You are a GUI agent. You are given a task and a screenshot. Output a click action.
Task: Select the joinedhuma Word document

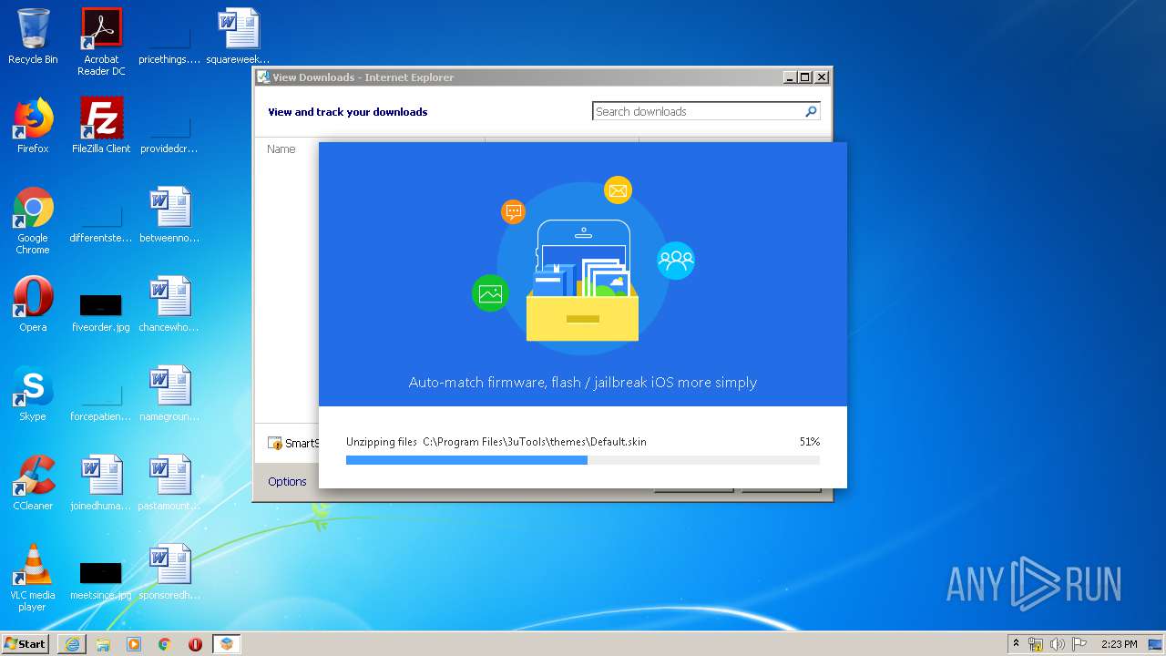tap(101, 483)
